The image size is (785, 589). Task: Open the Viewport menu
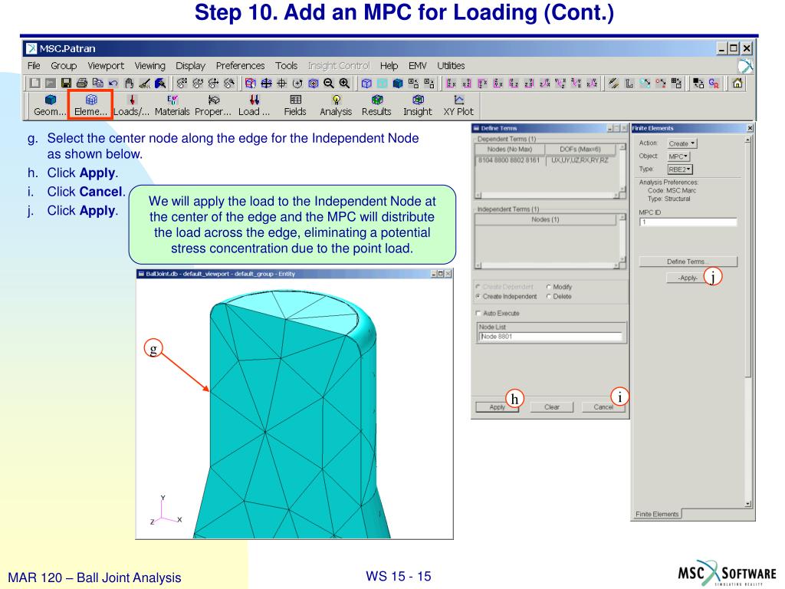click(106, 66)
